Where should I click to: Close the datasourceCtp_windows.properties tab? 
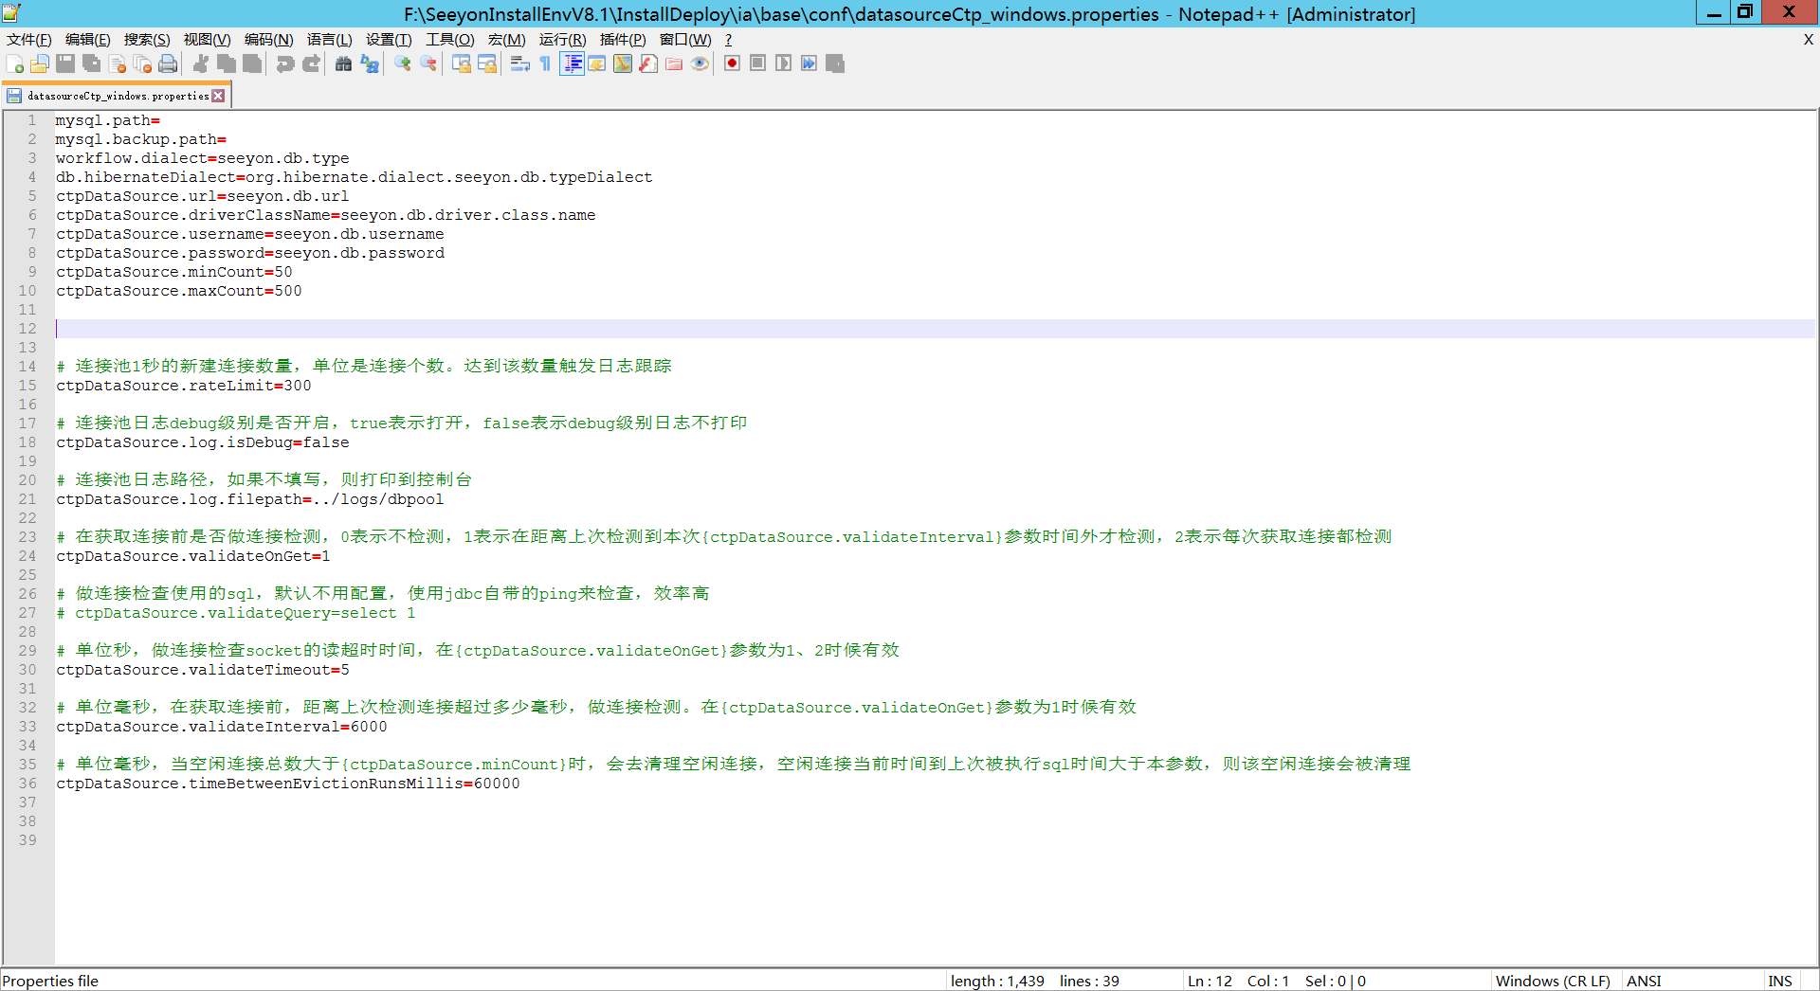[219, 96]
